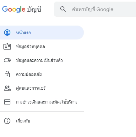Click the about info circle icon
136x137 pixels.
pyautogui.click(x=7, y=121)
